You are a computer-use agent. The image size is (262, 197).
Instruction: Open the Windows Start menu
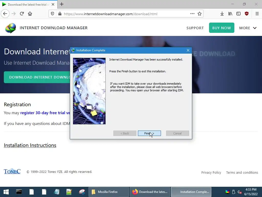[x=6, y=192]
